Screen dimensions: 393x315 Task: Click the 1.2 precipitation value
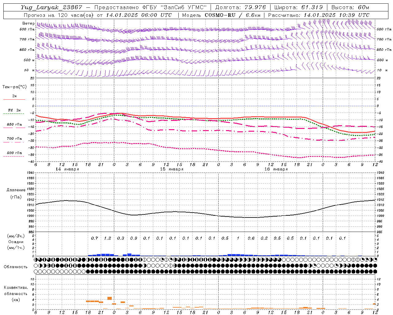click(x=107, y=238)
